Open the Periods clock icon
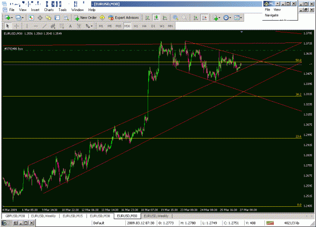The image size is (316, 227). (x=226, y=18)
